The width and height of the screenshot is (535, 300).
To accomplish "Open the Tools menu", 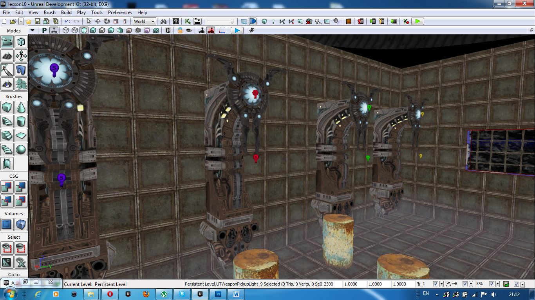I will pos(97,12).
